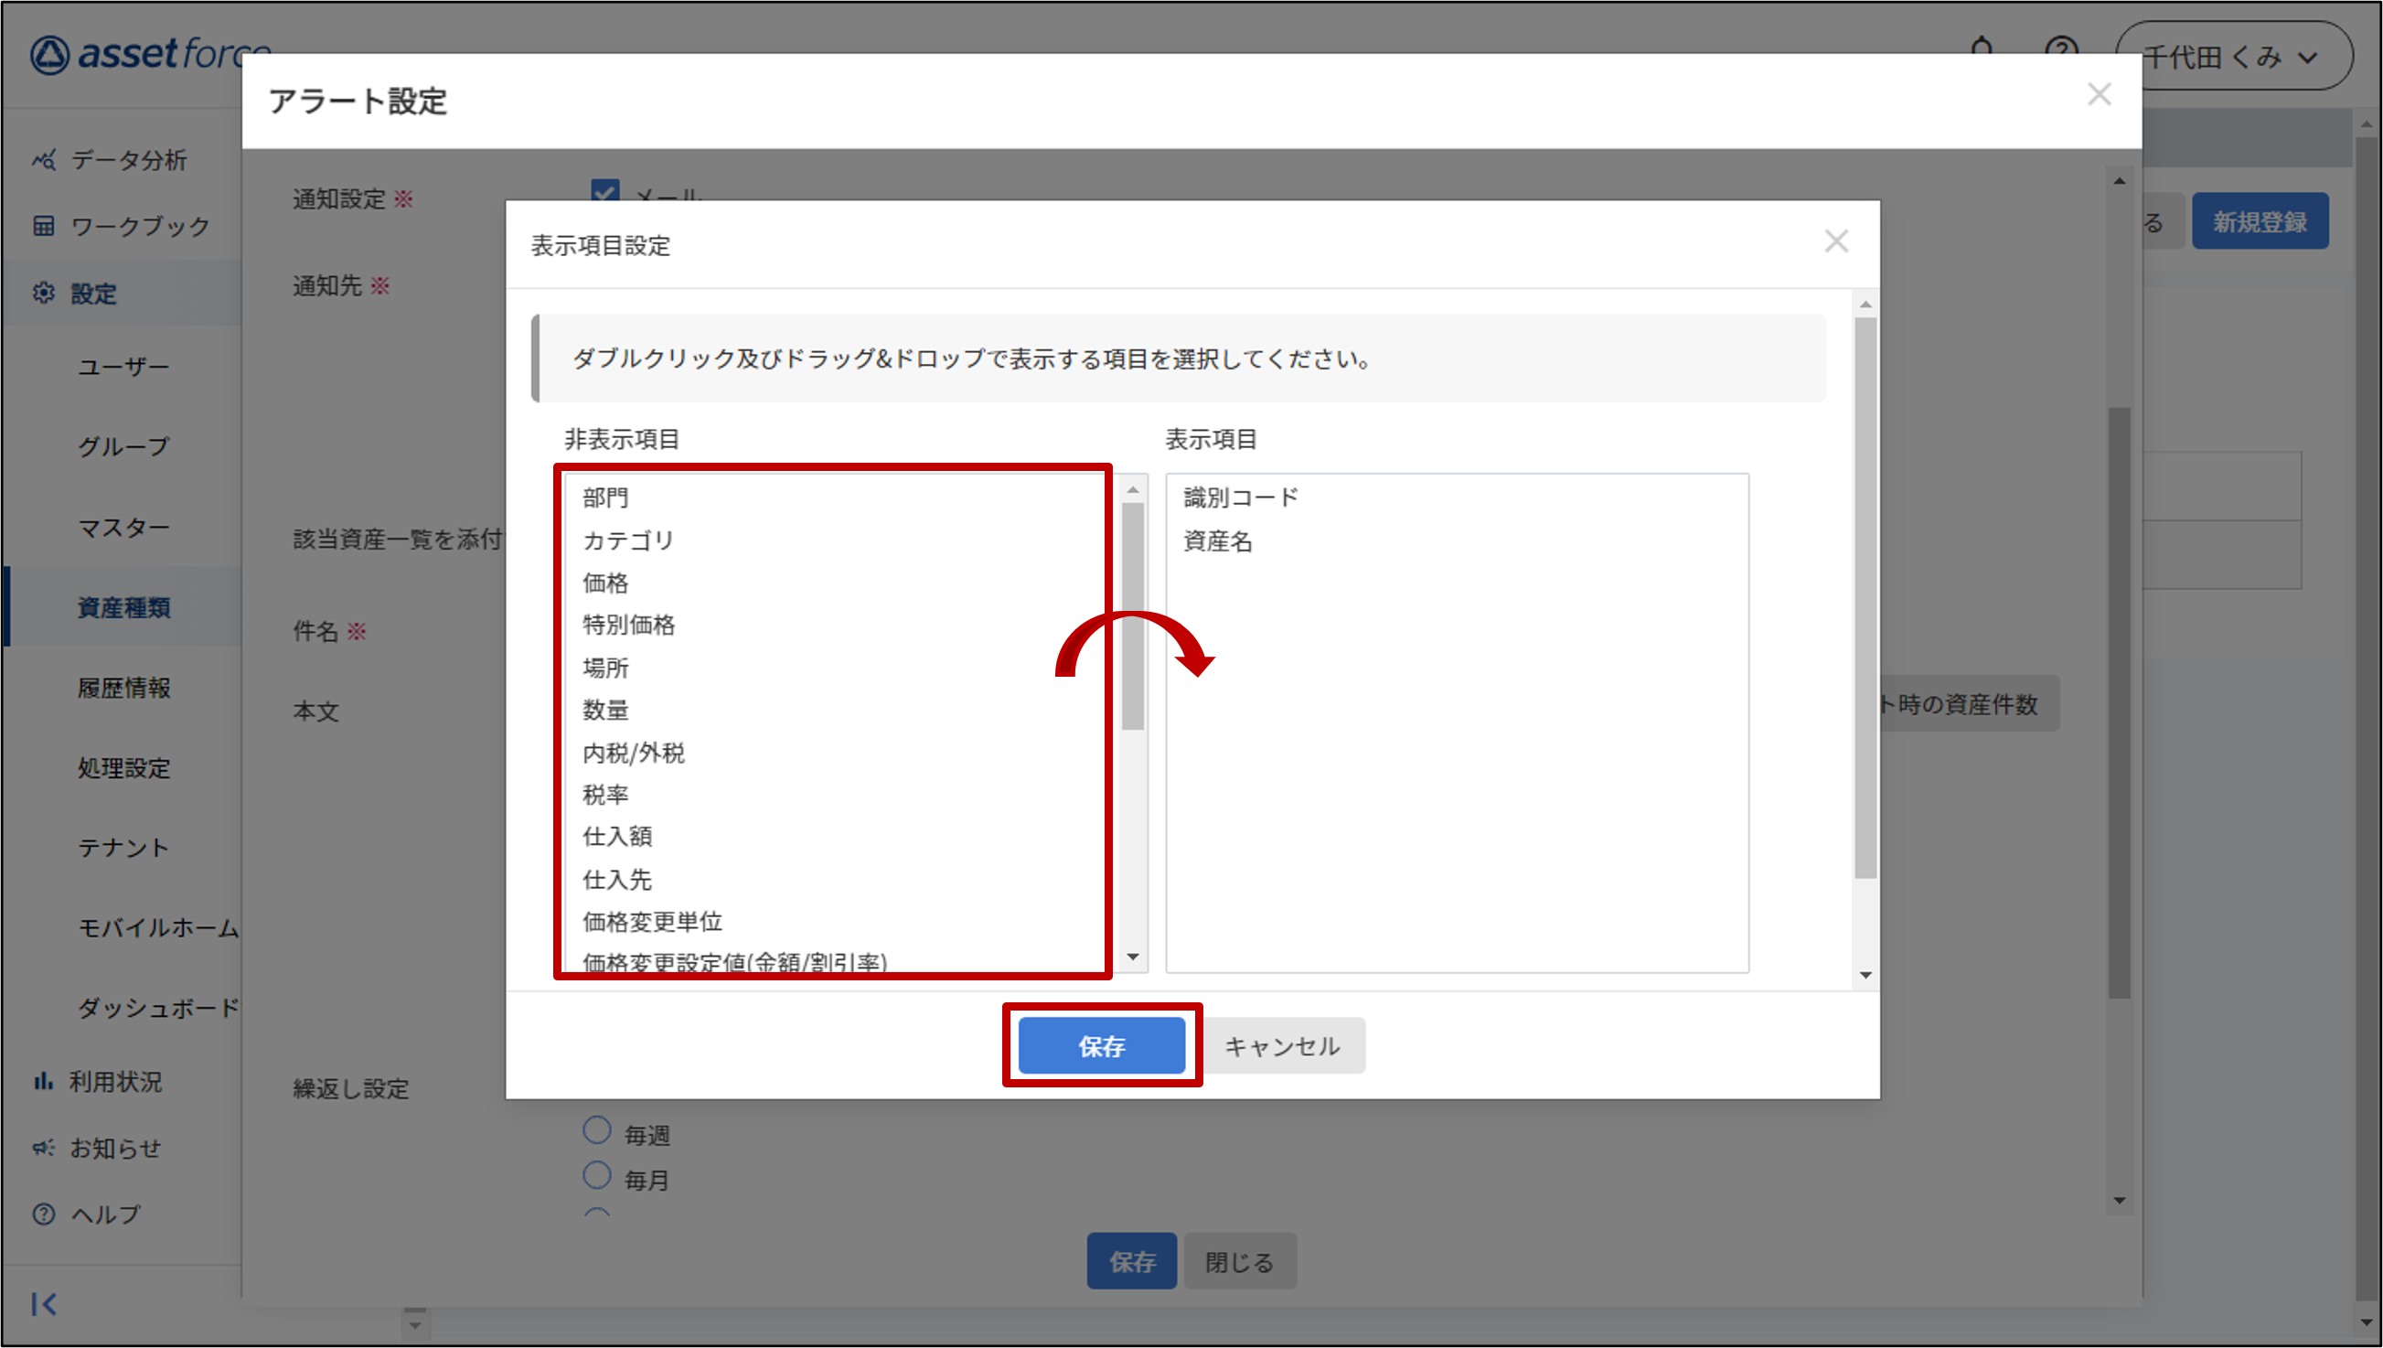Collapse the sidebar with the arrow icon
Viewport: 2383px width, 1348px height.
[x=44, y=1304]
